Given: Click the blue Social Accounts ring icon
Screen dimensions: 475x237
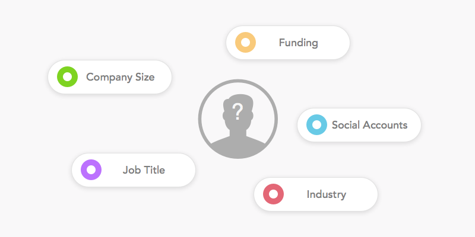Looking at the screenshot, I should pyautogui.click(x=317, y=124).
